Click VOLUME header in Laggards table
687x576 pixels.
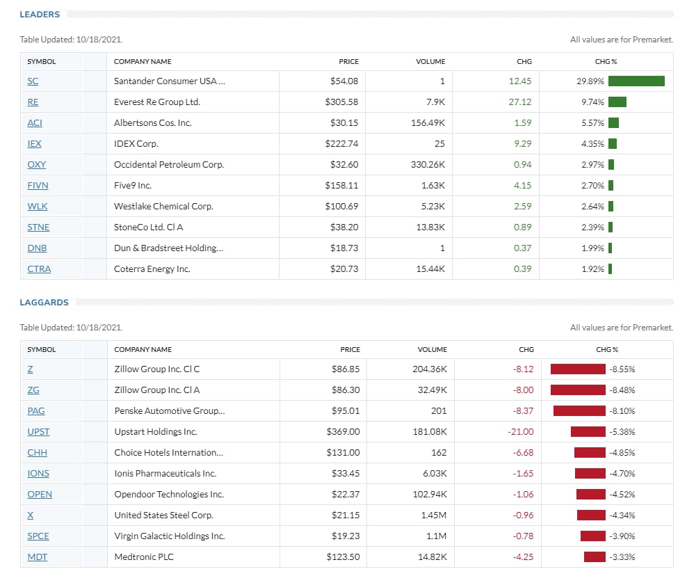click(432, 350)
